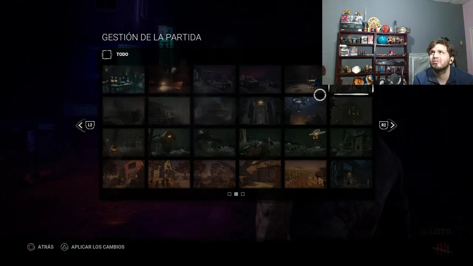Select the pier with string lights map
The image size is (473, 266).
coord(169,111)
